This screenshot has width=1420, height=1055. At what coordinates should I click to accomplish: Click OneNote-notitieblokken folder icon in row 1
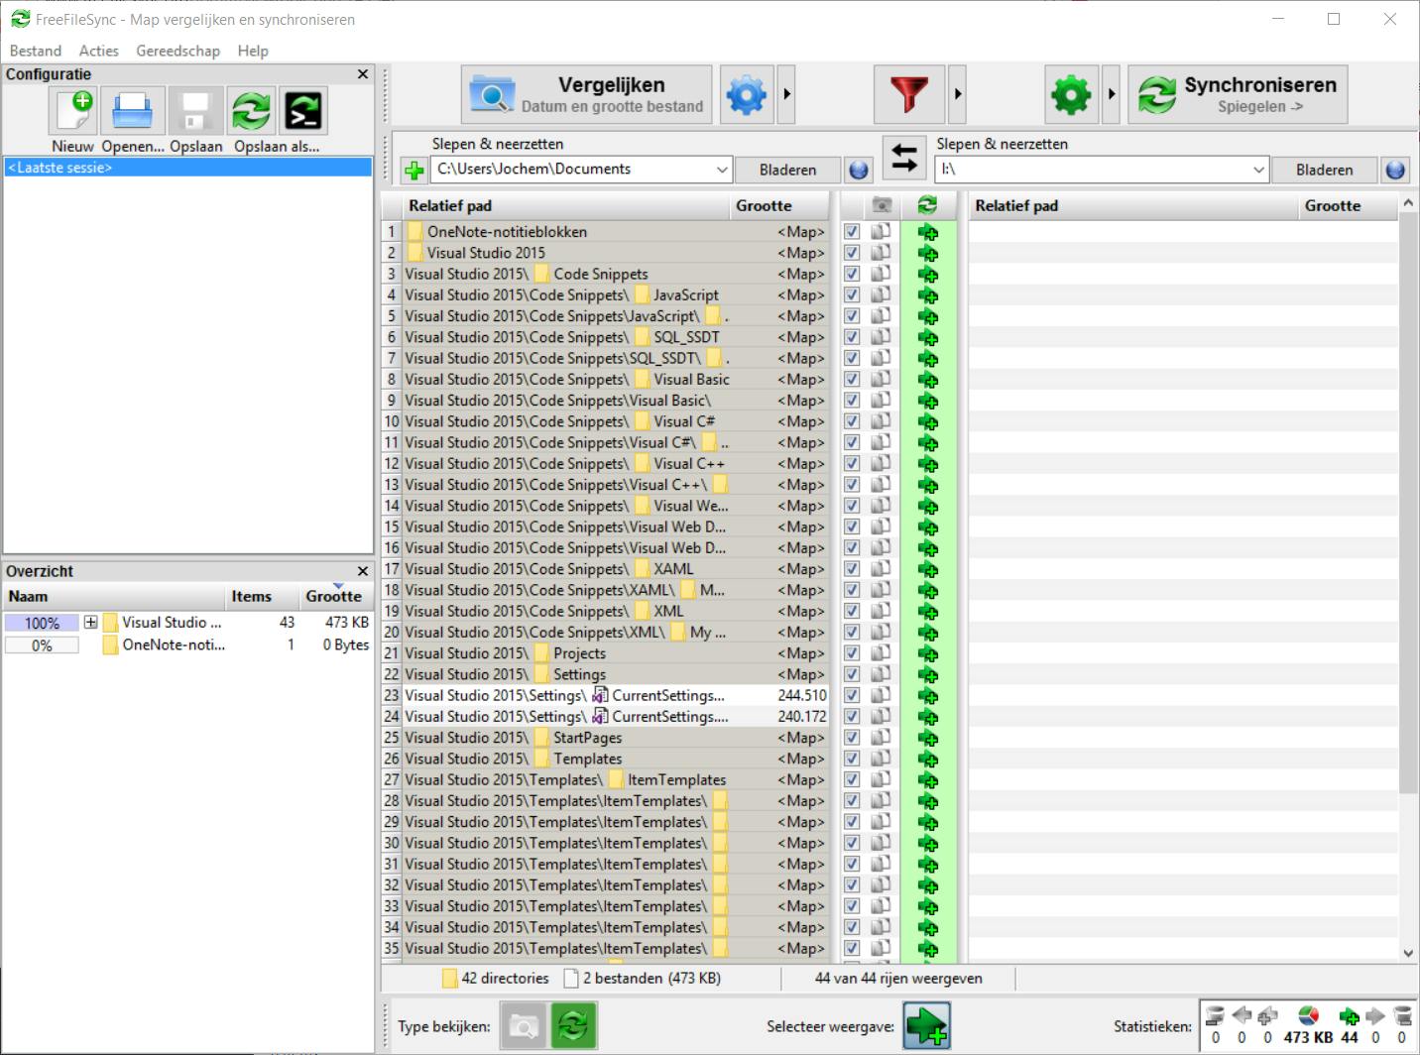tap(415, 232)
